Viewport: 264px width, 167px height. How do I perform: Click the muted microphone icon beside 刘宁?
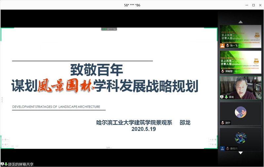[x=223, y=123]
